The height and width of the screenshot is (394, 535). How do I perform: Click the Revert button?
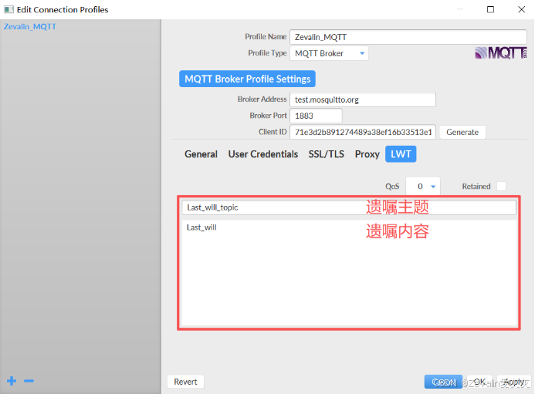185,382
